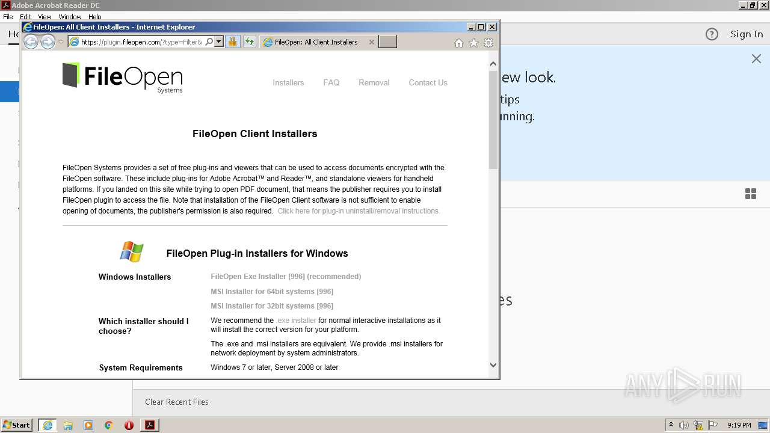Open Action Center flag tray icon
Viewport: 770px width, 433px height.
[x=713, y=425]
